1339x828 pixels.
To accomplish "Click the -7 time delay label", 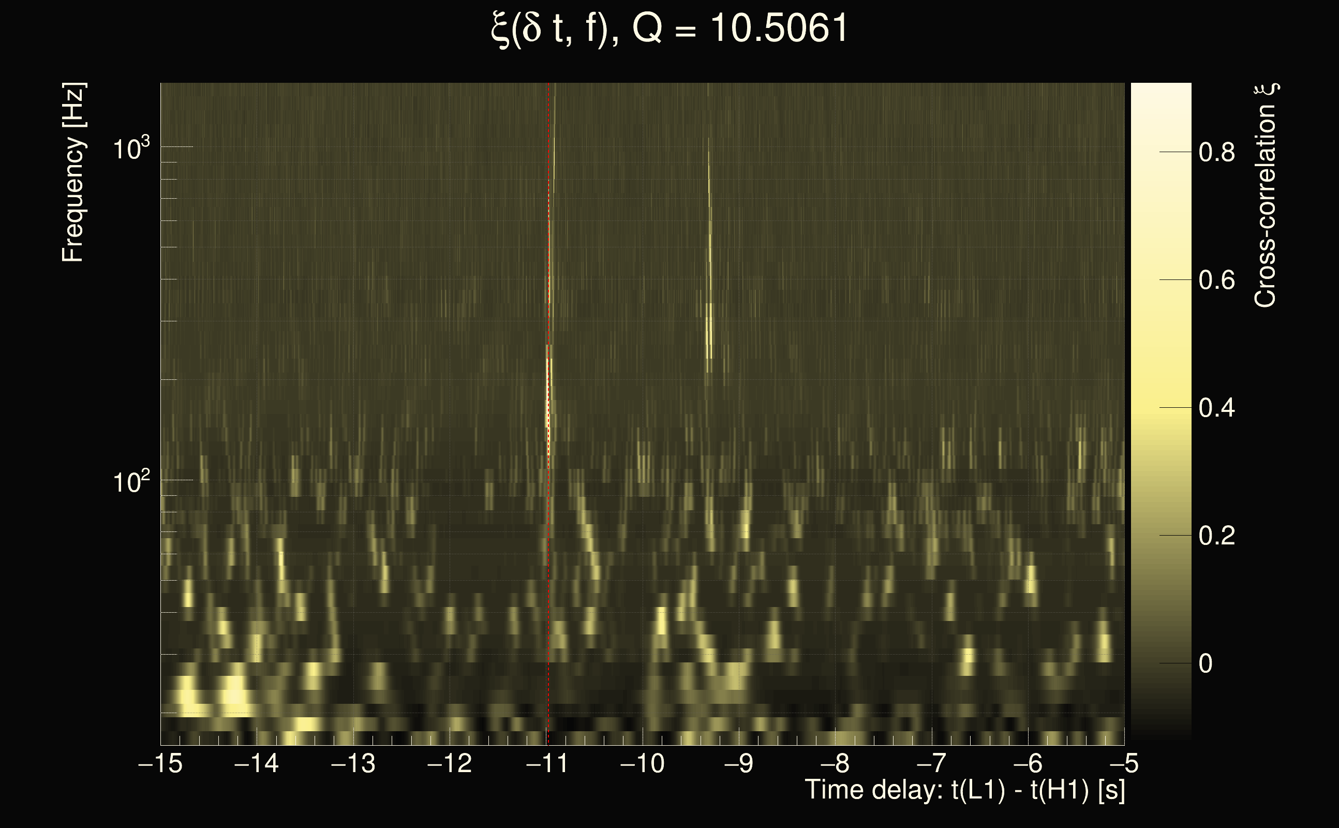I will (x=931, y=763).
